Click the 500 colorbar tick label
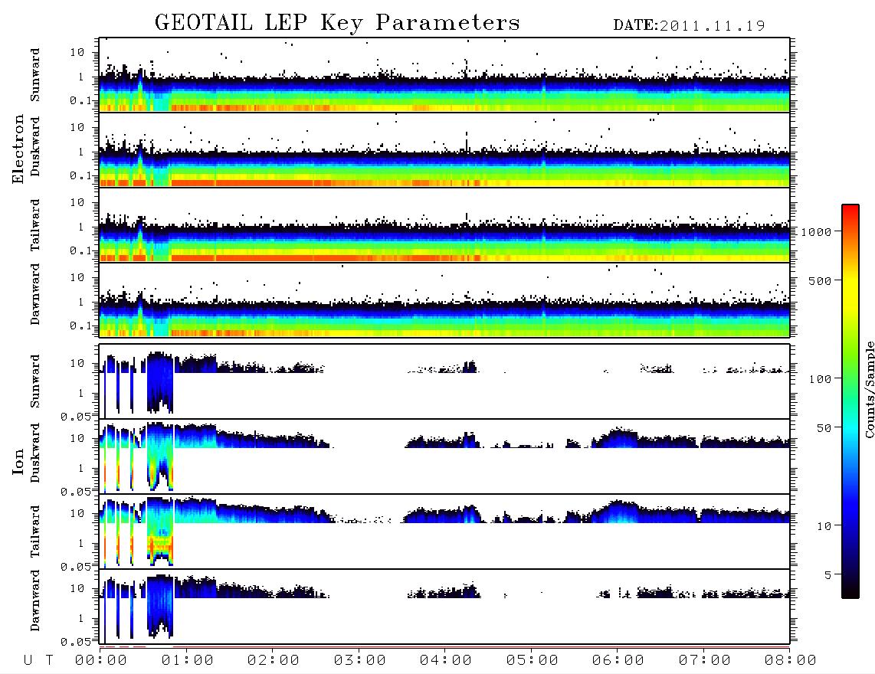 click(x=821, y=280)
